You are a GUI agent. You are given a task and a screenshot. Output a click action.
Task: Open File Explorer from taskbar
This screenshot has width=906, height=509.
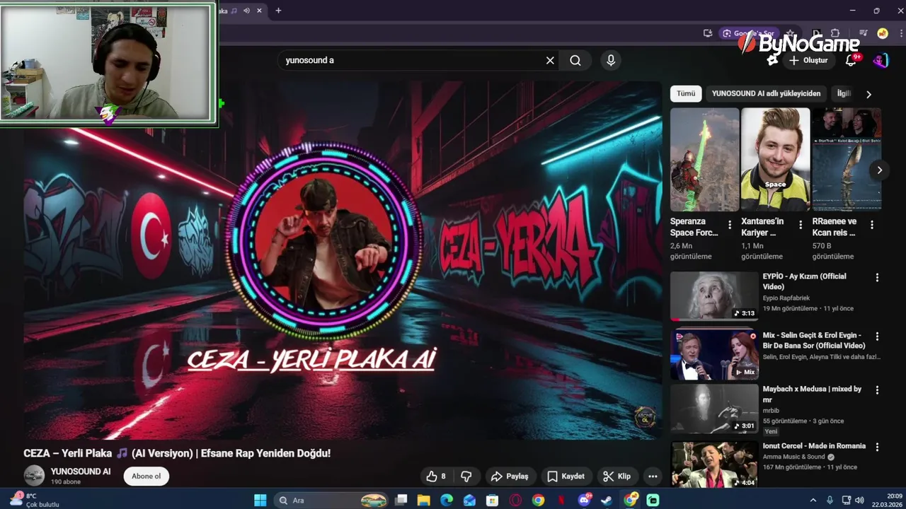[x=424, y=500]
